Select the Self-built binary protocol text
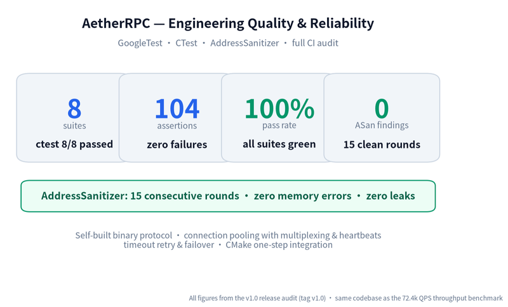 click(x=124, y=235)
